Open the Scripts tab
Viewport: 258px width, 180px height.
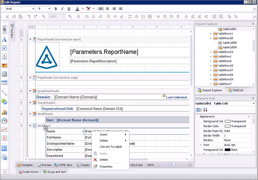coord(83,165)
